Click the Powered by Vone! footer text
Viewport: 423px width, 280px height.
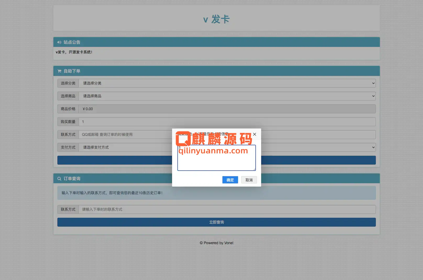[x=216, y=243]
